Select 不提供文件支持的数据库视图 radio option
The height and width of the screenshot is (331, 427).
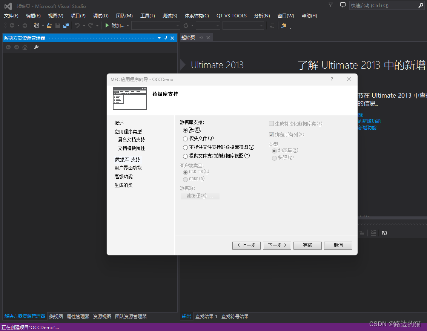(219, 147)
